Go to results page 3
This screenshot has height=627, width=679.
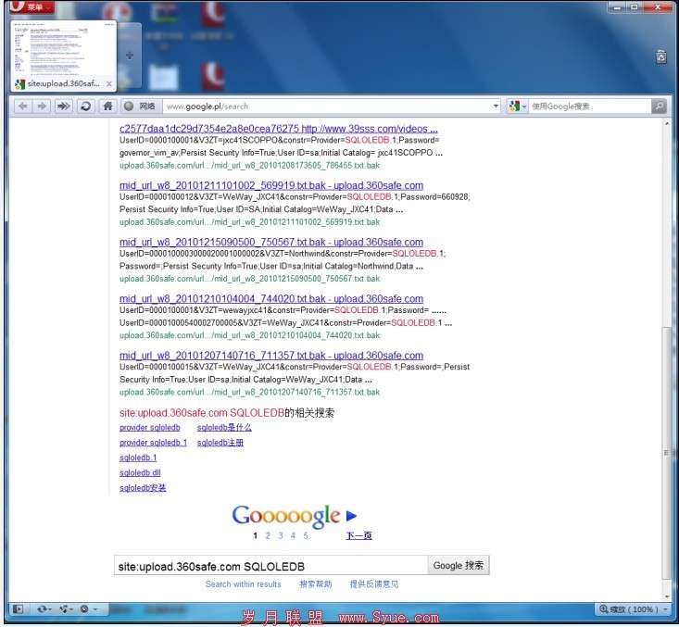pyautogui.click(x=280, y=535)
